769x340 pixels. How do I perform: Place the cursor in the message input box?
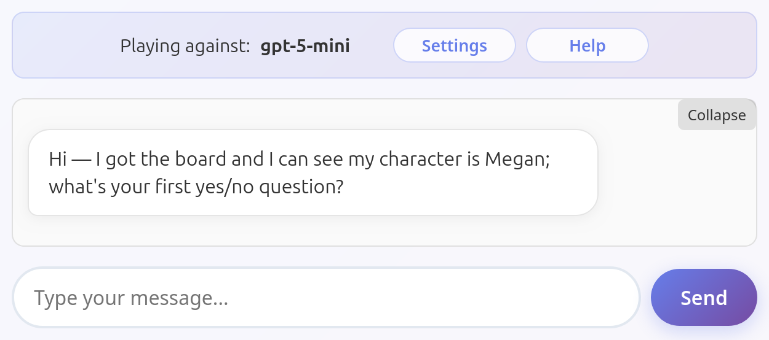tap(326, 298)
